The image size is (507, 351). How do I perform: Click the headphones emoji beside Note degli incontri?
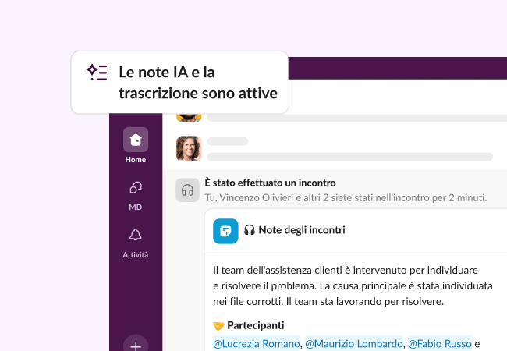(x=250, y=230)
